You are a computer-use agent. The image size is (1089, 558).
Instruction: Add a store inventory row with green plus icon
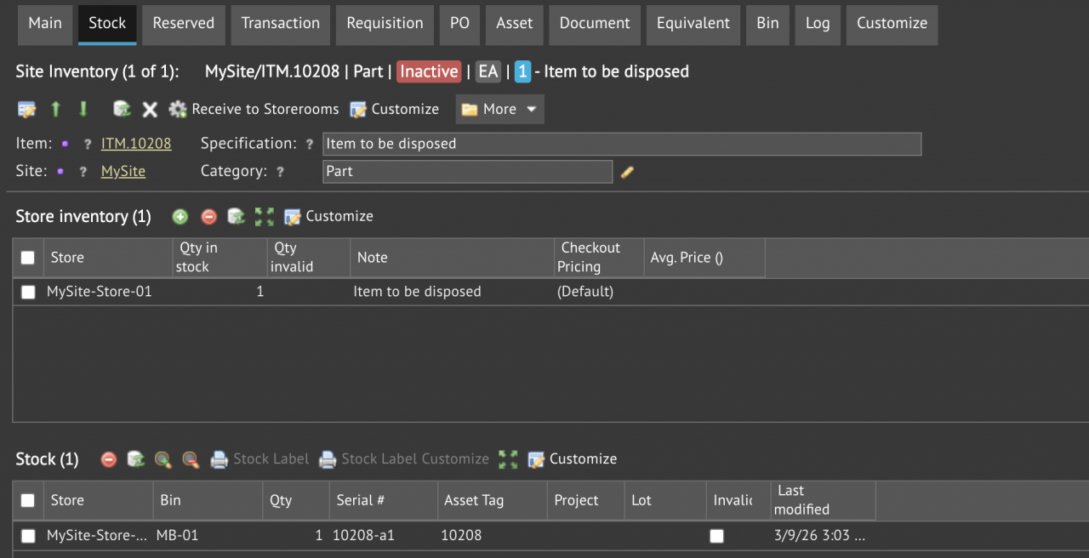(180, 216)
